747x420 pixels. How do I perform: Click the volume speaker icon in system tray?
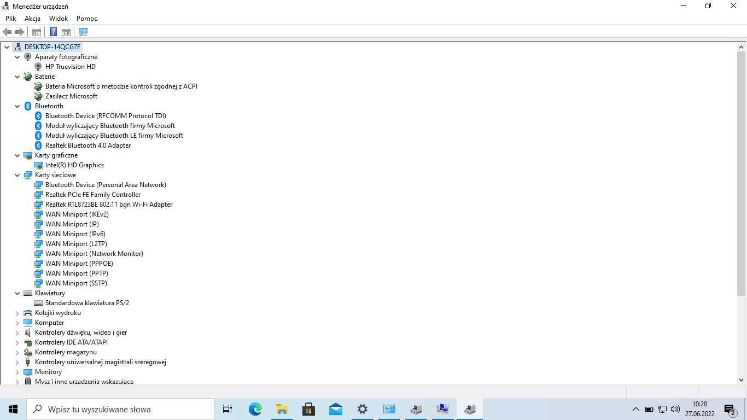675,409
